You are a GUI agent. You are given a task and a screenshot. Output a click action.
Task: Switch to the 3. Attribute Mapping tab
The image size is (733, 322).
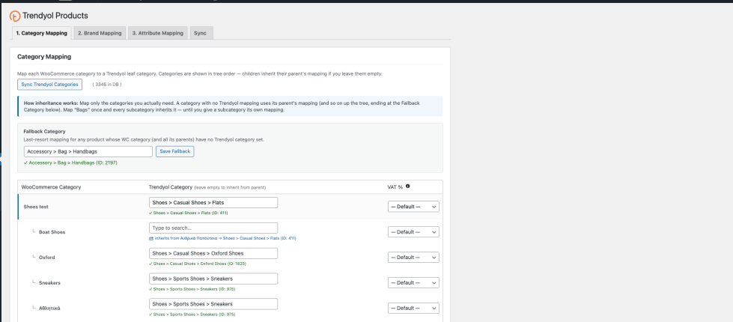coord(157,33)
